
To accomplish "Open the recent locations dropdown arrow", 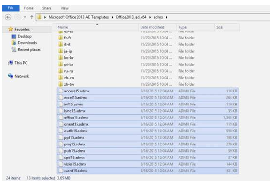I will [x=25, y=17].
